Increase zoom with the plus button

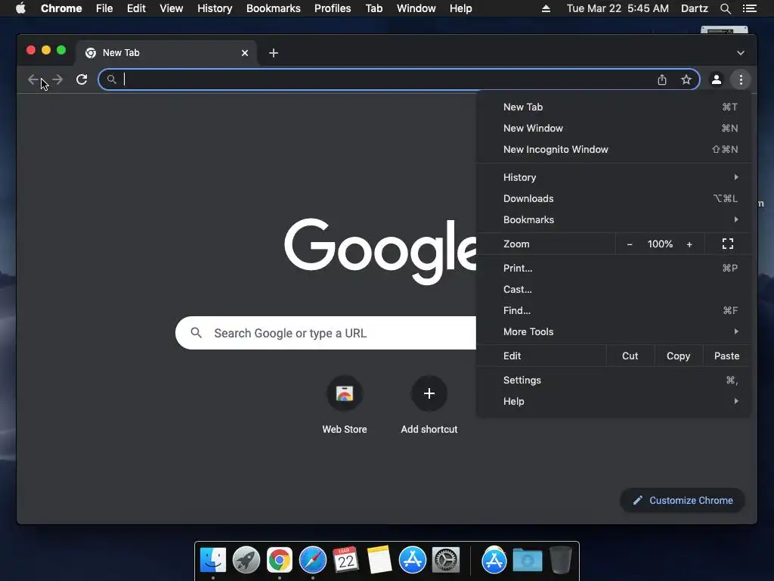689,244
